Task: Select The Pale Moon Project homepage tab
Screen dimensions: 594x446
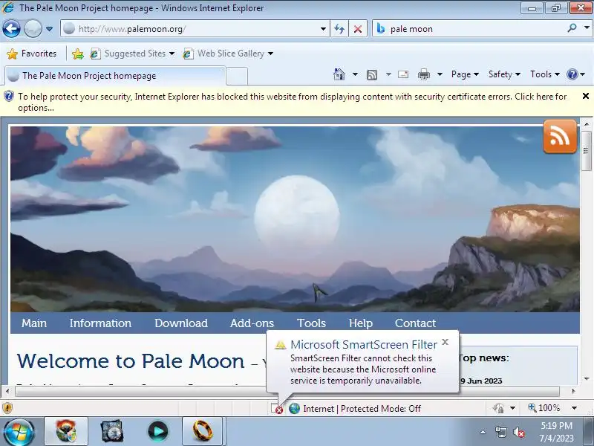Action: coord(115,76)
